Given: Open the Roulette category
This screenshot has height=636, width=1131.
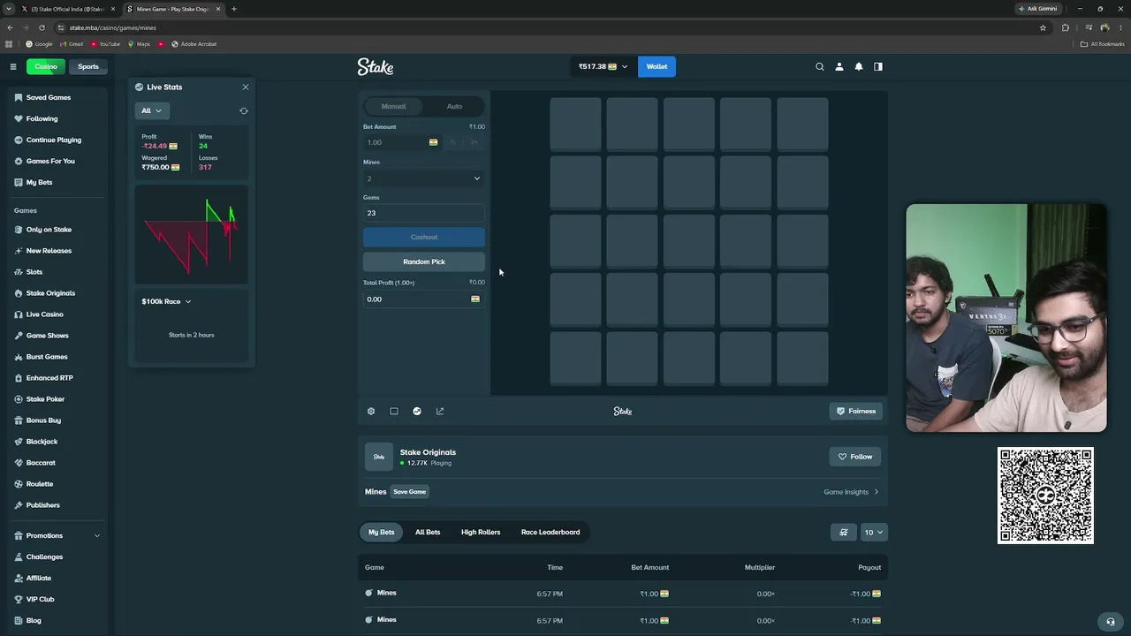Looking at the screenshot, I should click(x=40, y=484).
